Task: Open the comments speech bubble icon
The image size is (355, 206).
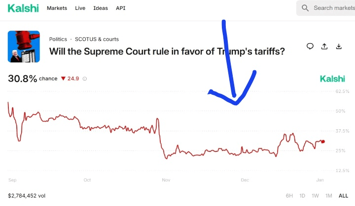Action: click(x=310, y=46)
